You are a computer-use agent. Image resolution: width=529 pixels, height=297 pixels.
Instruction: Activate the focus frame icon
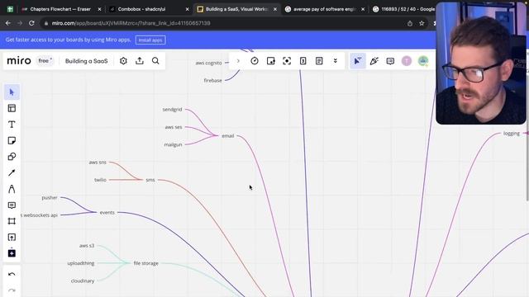point(287,61)
